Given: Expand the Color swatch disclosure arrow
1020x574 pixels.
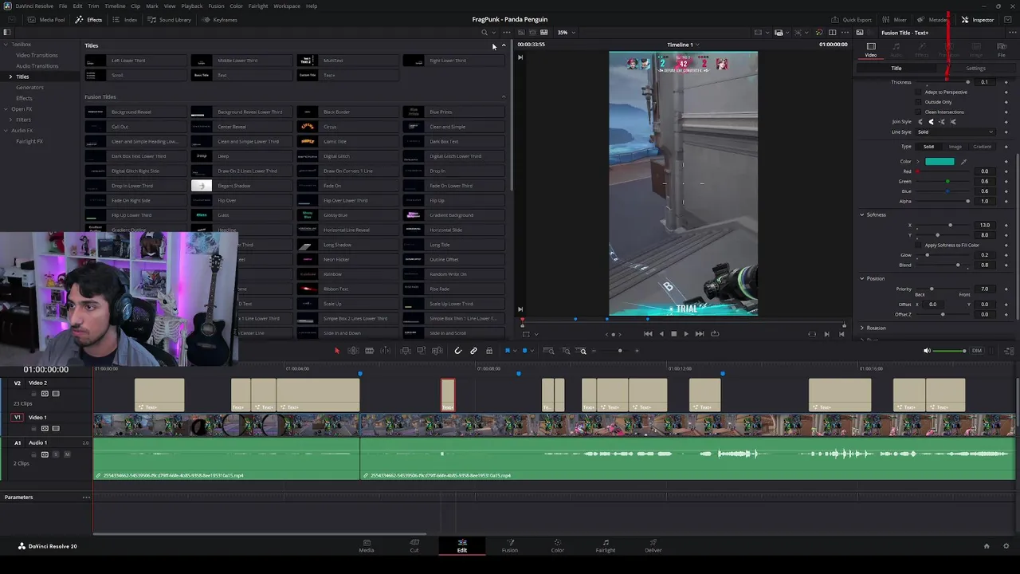Looking at the screenshot, I should pyautogui.click(x=918, y=162).
